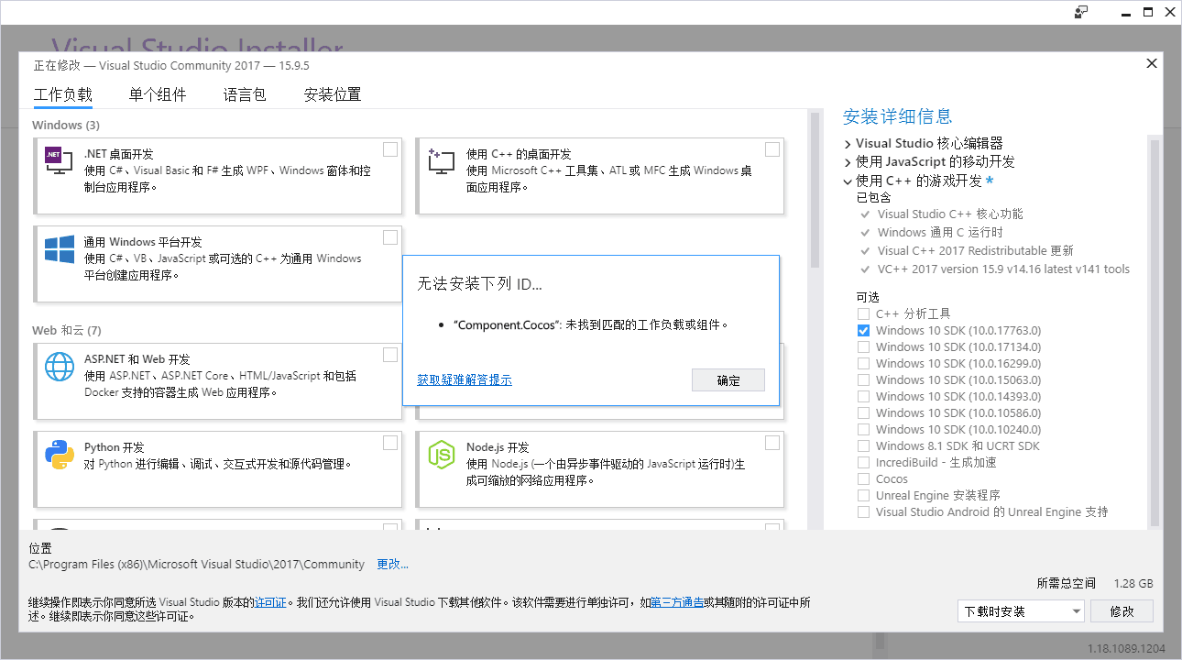Switch to the 工作负载 tab
This screenshot has width=1182, height=660.
[x=63, y=94]
